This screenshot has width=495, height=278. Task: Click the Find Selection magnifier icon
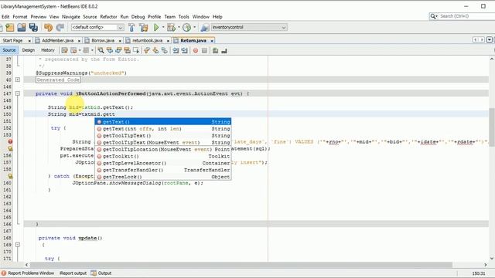coord(101,50)
